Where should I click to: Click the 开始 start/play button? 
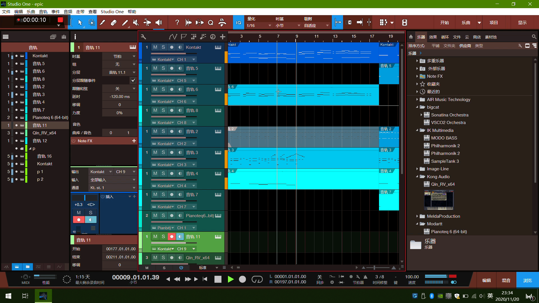click(x=230, y=279)
